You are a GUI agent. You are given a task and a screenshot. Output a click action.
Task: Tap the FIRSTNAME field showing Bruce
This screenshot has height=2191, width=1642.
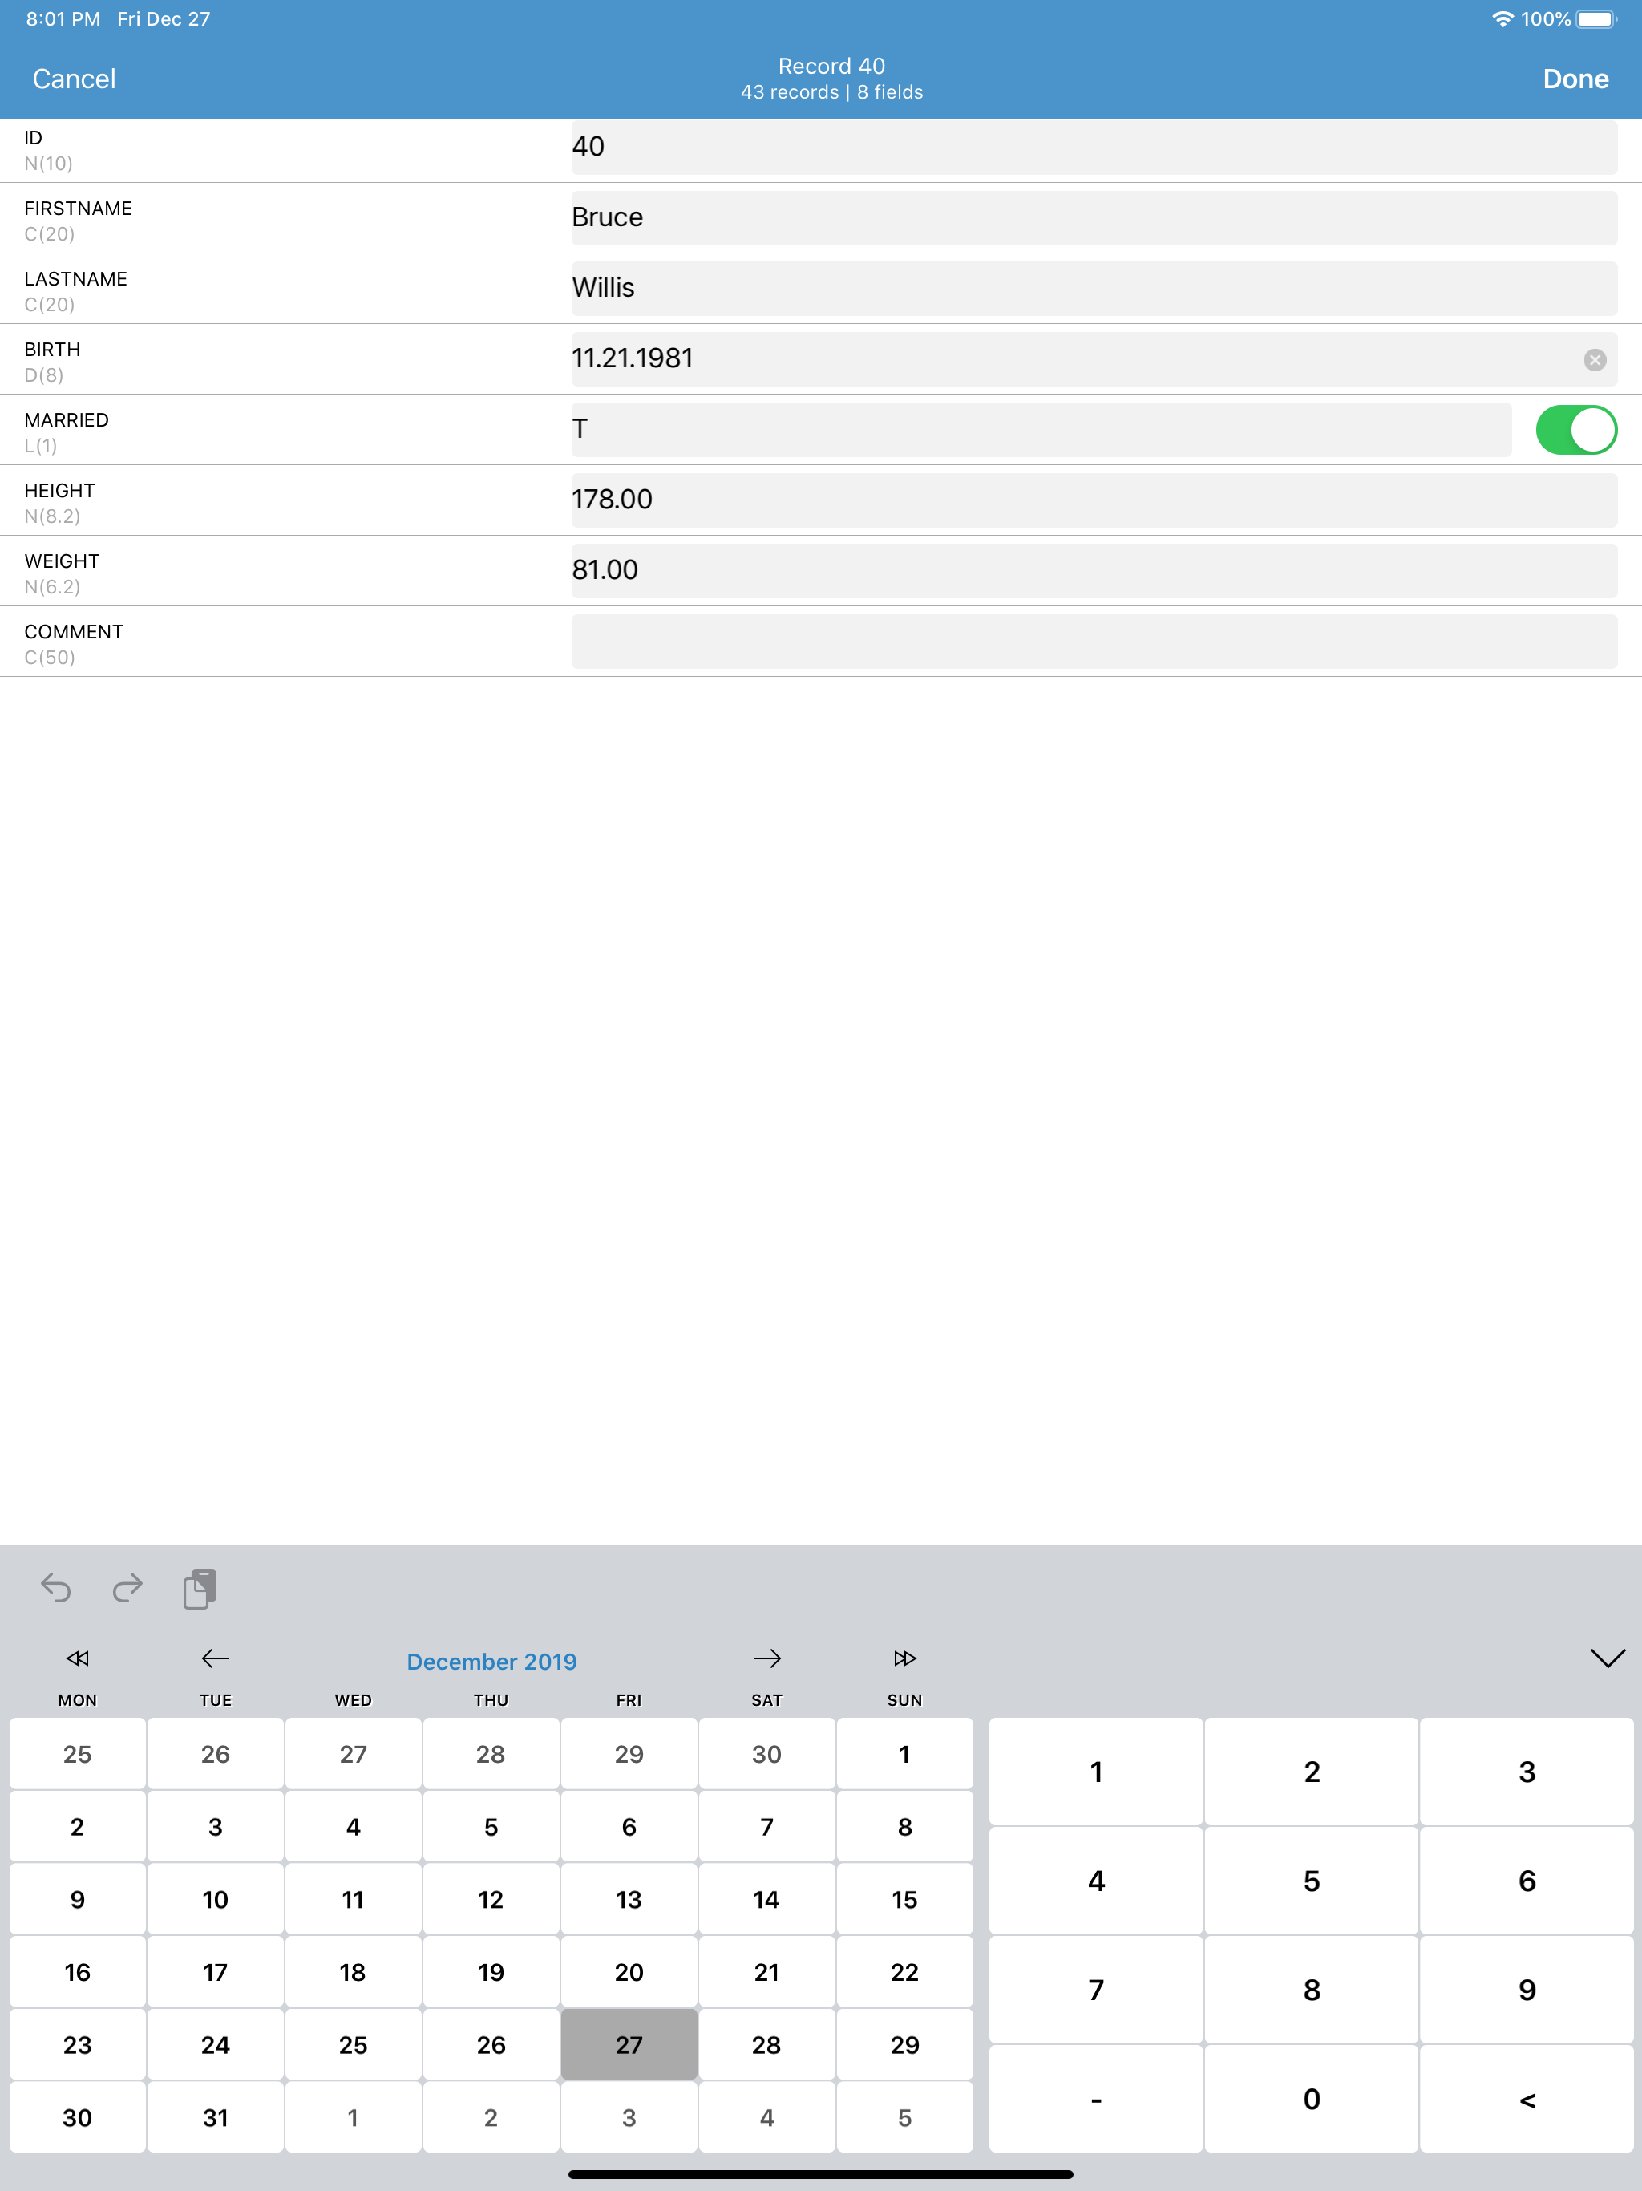[1090, 217]
